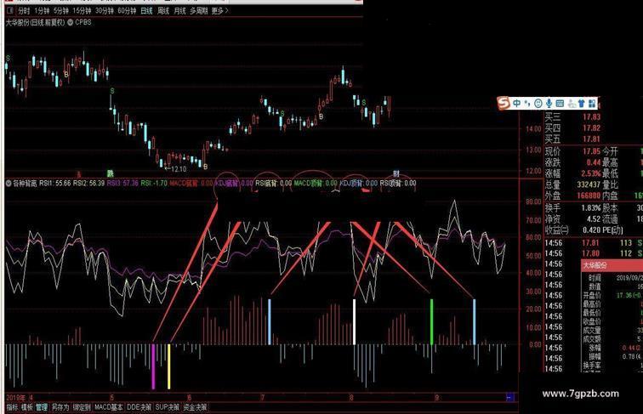Viewport: 643px width, 414px height.
Task: Toggle Sogou punctuation mode
Action: [527, 104]
